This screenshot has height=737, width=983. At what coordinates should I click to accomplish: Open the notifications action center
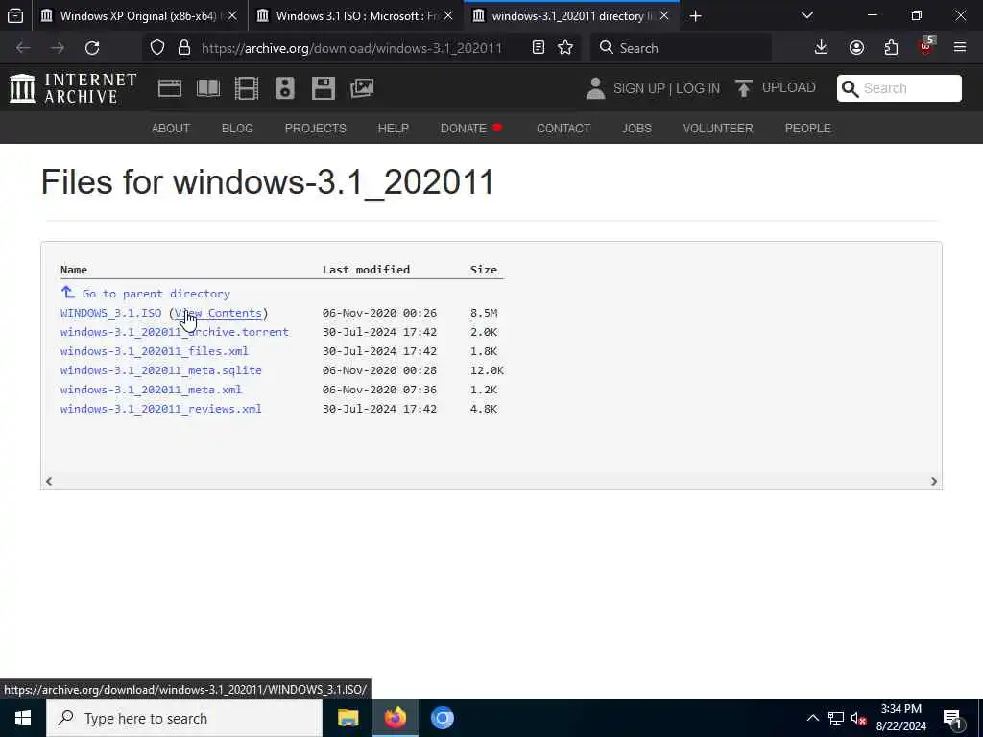click(953, 720)
